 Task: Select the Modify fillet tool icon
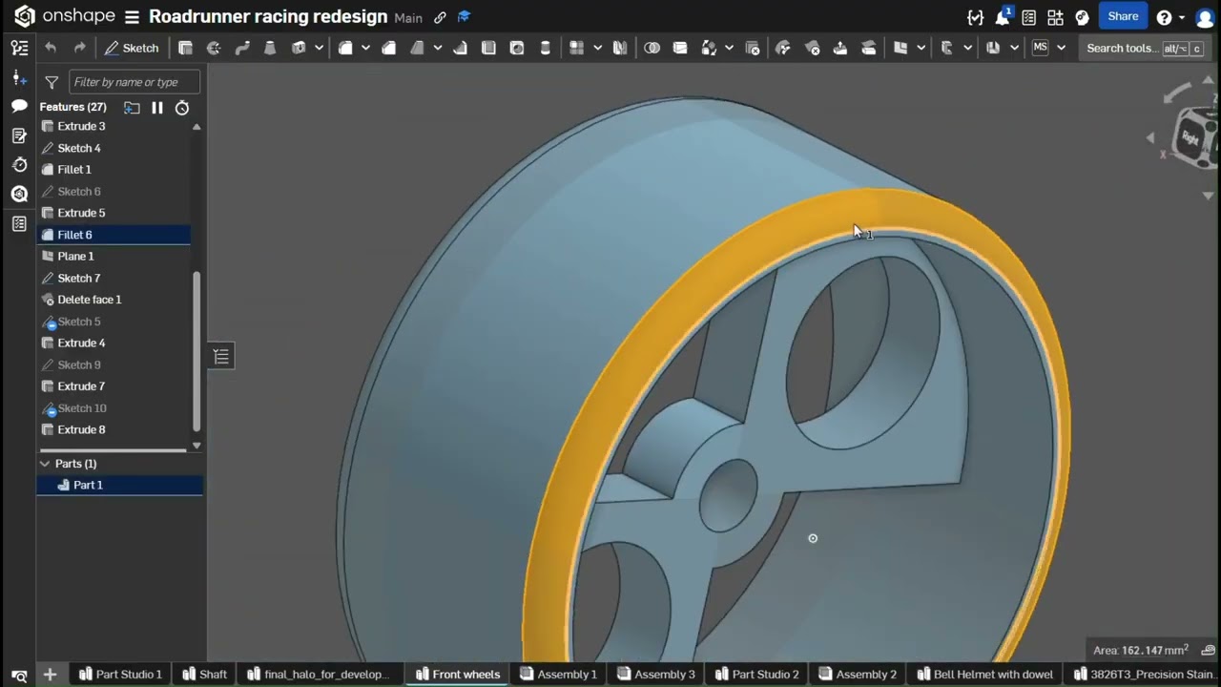[x=783, y=48]
